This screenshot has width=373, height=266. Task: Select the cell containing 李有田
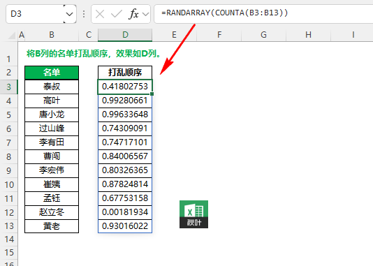pyautogui.click(x=52, y=142)
